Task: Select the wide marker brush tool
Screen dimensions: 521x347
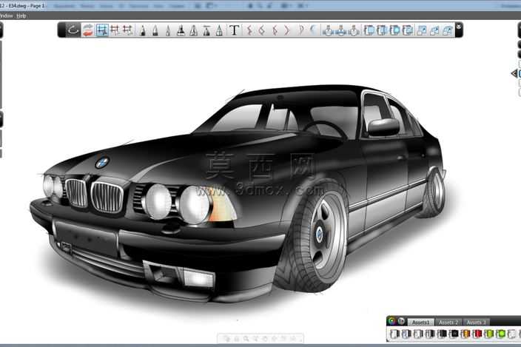Action: (181, 30)
